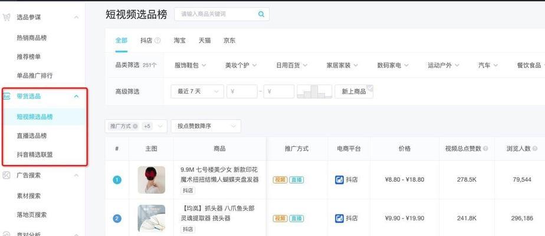Click 抖店 platform icon in row 1
This screenshot has width=545, height=236.
click(339, 180)
